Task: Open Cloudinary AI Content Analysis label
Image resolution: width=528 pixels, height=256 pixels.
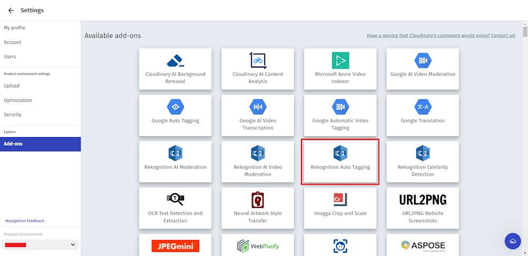Action: 258,78
